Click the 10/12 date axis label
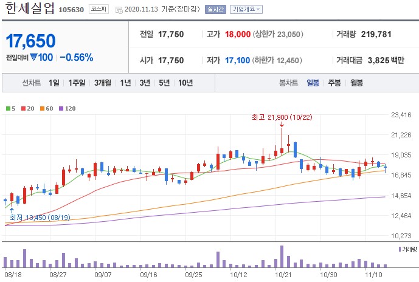The image size is (419, 282). 238,275
